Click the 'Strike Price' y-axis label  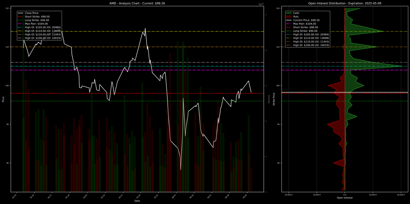[274, 99]
